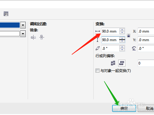The width and height of the screenshot is (154, 115).
Task: Click the X offset field
Action: coord(146,31)
